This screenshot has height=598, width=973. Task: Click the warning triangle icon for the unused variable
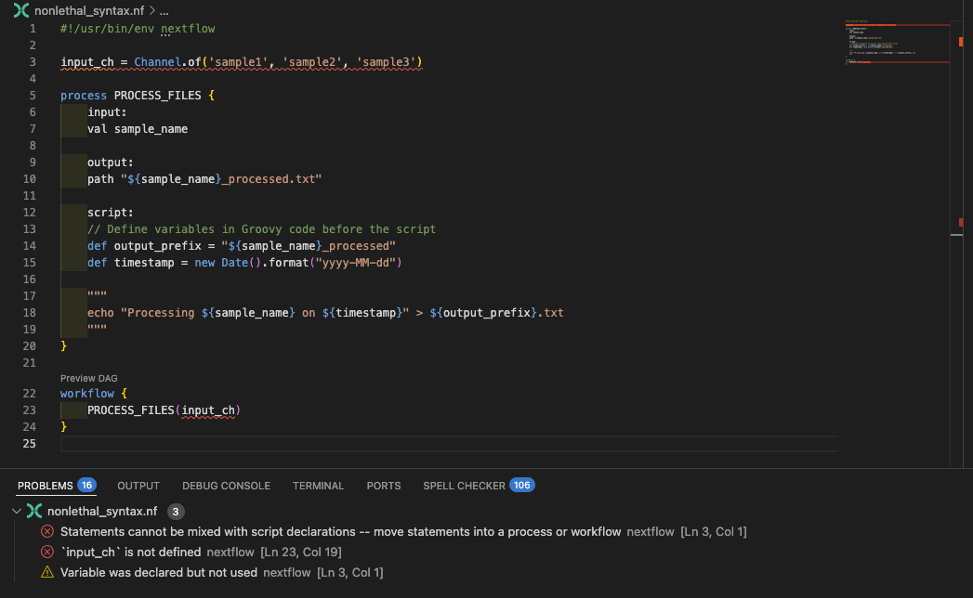pyautogui.click(x=47, y=573)
